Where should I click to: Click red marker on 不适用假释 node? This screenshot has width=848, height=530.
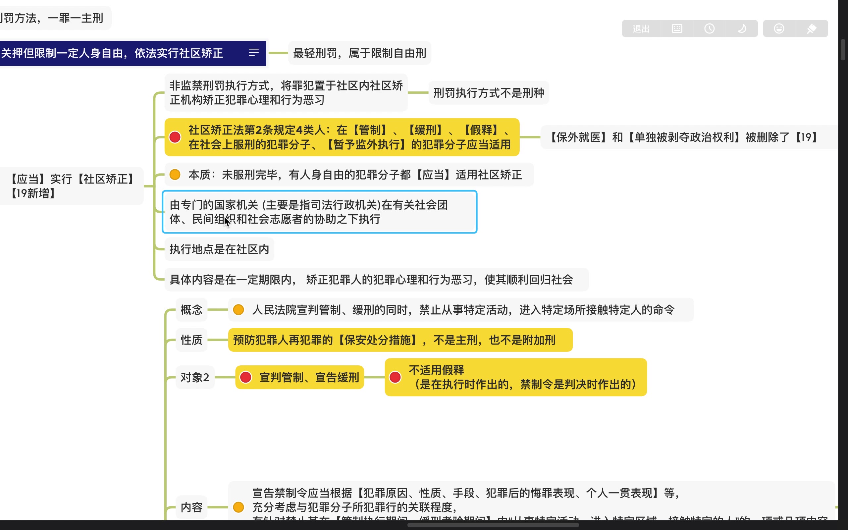coord(395,377)
